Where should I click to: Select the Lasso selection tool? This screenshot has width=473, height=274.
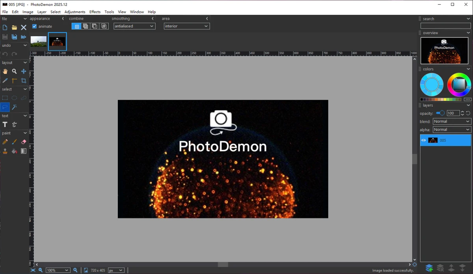5,107
